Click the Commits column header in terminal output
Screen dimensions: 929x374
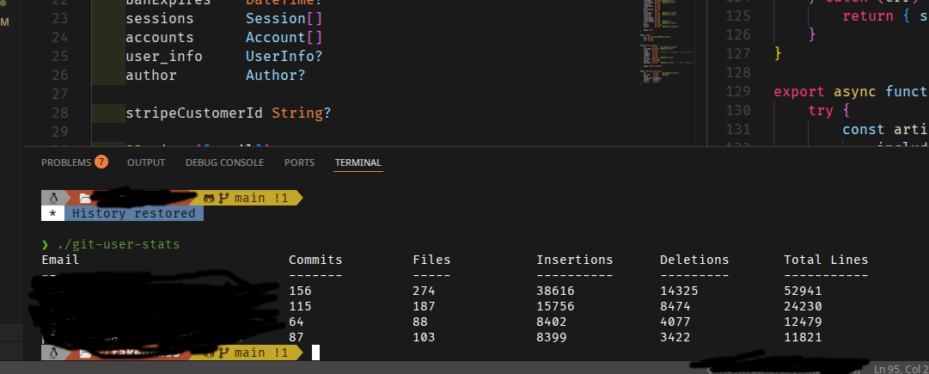point(315,260)
